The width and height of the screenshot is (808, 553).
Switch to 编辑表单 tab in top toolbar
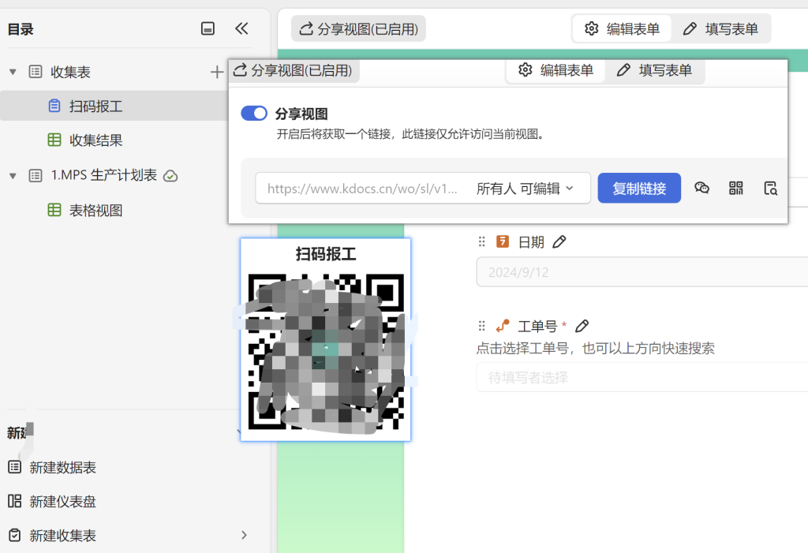click(x=622, y=29)
